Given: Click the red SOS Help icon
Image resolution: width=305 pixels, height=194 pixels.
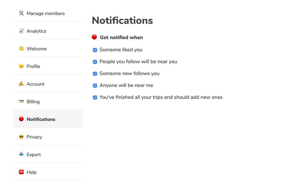Looking at the screenshot, I should click(x=21, y=172).
